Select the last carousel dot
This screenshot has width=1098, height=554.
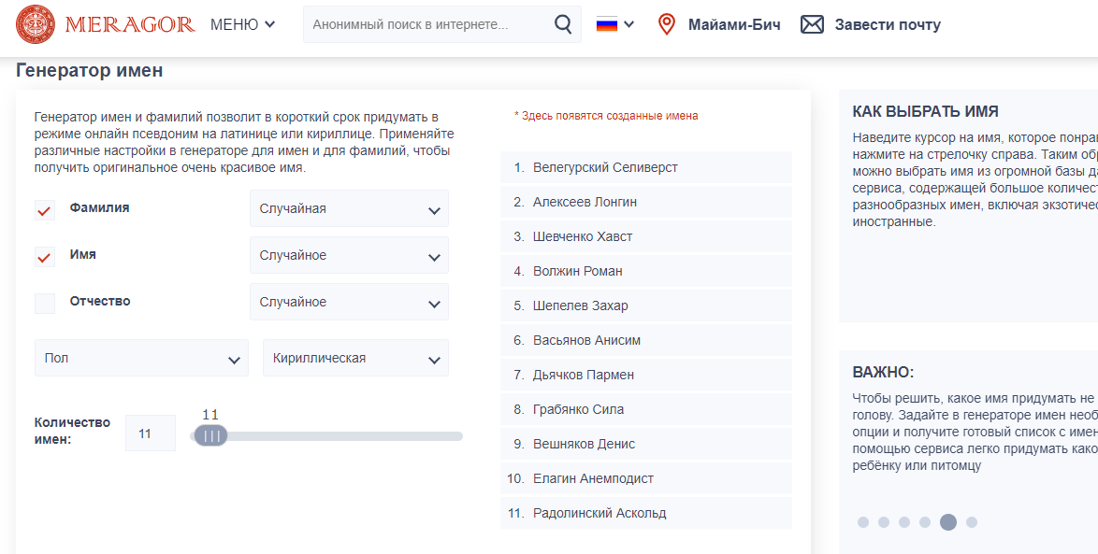click(972, 522)
